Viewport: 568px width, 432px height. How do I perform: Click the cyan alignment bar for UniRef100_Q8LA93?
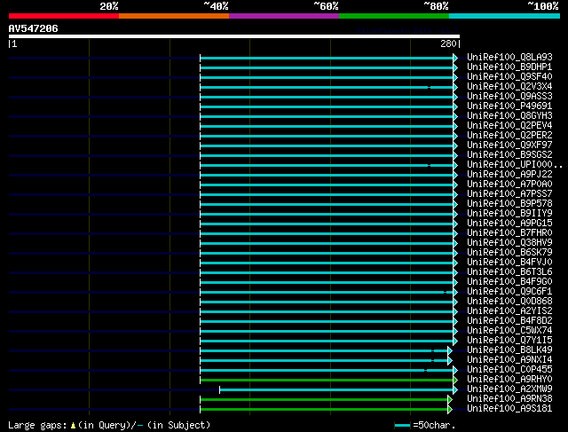(x=327, y=58)
